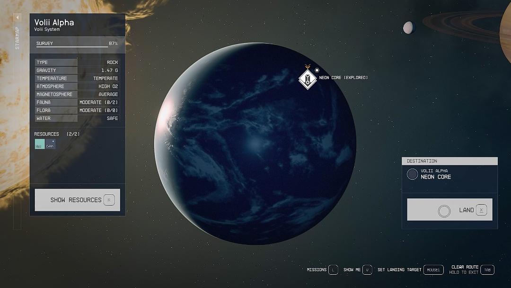Screen dimensions: 511x288
Task: Click the Neon Core city landing marker
Action: pos(308,79)
